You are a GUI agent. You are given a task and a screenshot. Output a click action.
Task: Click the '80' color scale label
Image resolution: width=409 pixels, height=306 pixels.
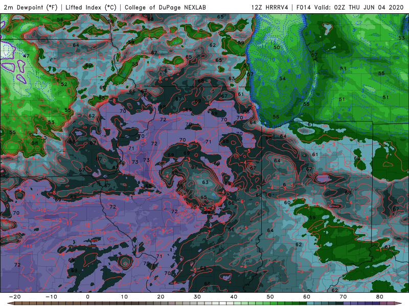[x=380, y=297]
